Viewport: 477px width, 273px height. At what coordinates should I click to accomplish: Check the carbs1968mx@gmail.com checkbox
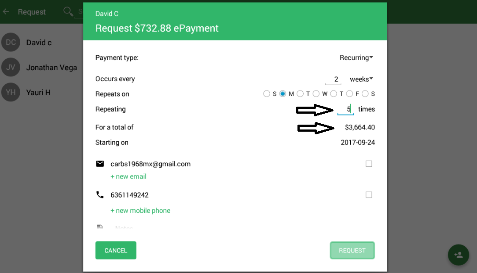(369, 164)
